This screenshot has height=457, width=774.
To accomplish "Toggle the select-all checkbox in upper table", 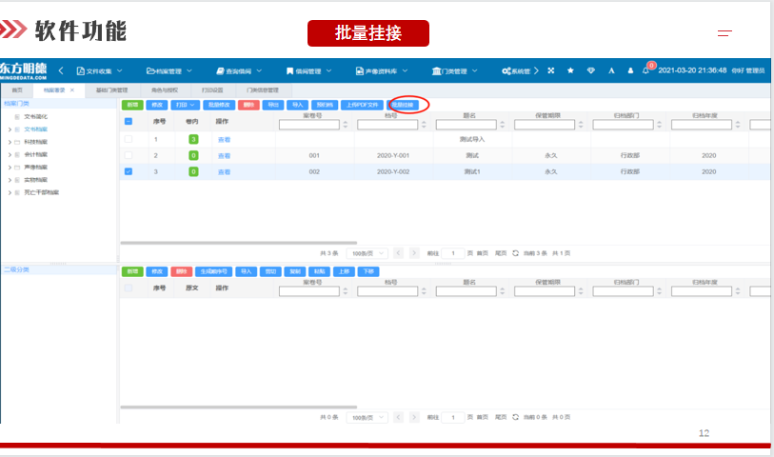I will (x=129, y=122).
